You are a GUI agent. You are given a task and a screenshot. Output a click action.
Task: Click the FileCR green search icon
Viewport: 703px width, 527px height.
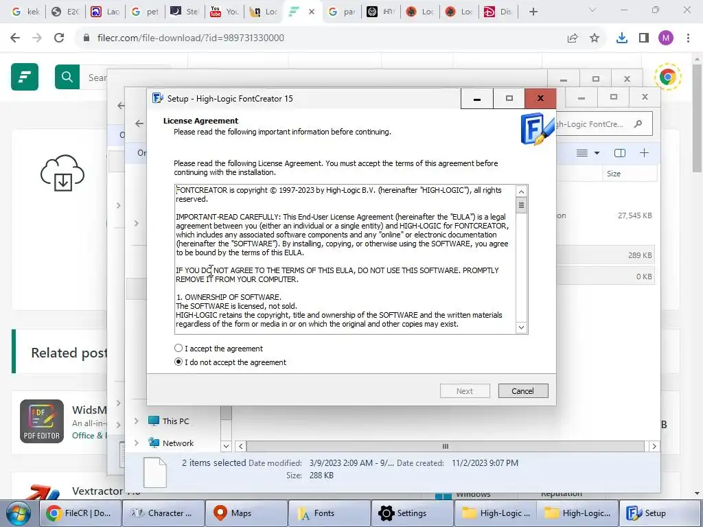67,77
